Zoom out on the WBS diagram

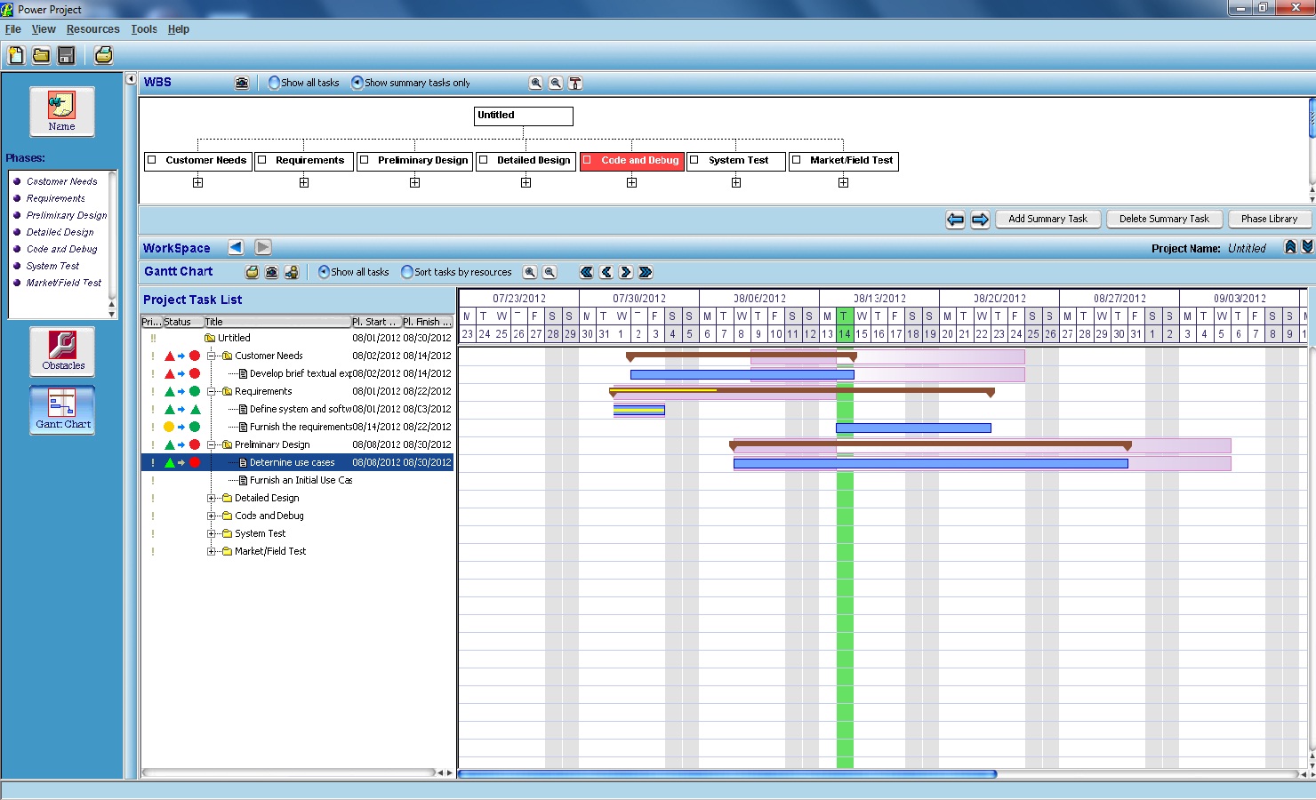[x=556, y=83]
